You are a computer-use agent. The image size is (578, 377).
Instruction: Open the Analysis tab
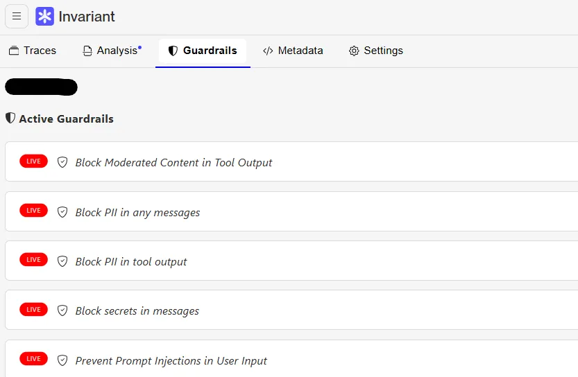112,51
